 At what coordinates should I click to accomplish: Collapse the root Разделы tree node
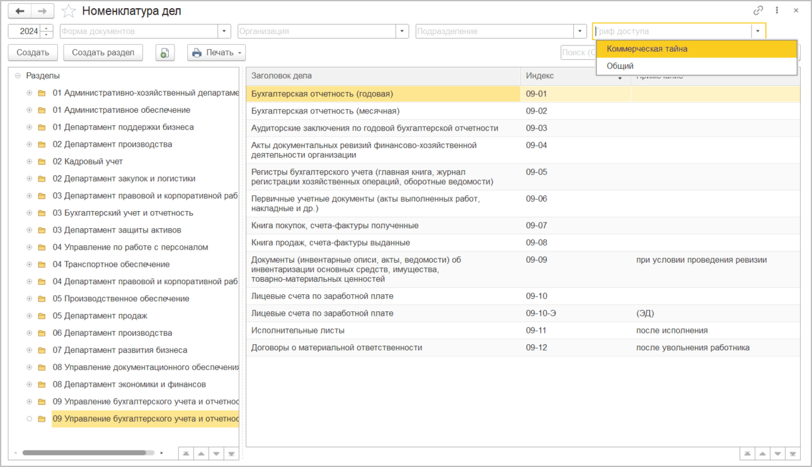[17, 76]
